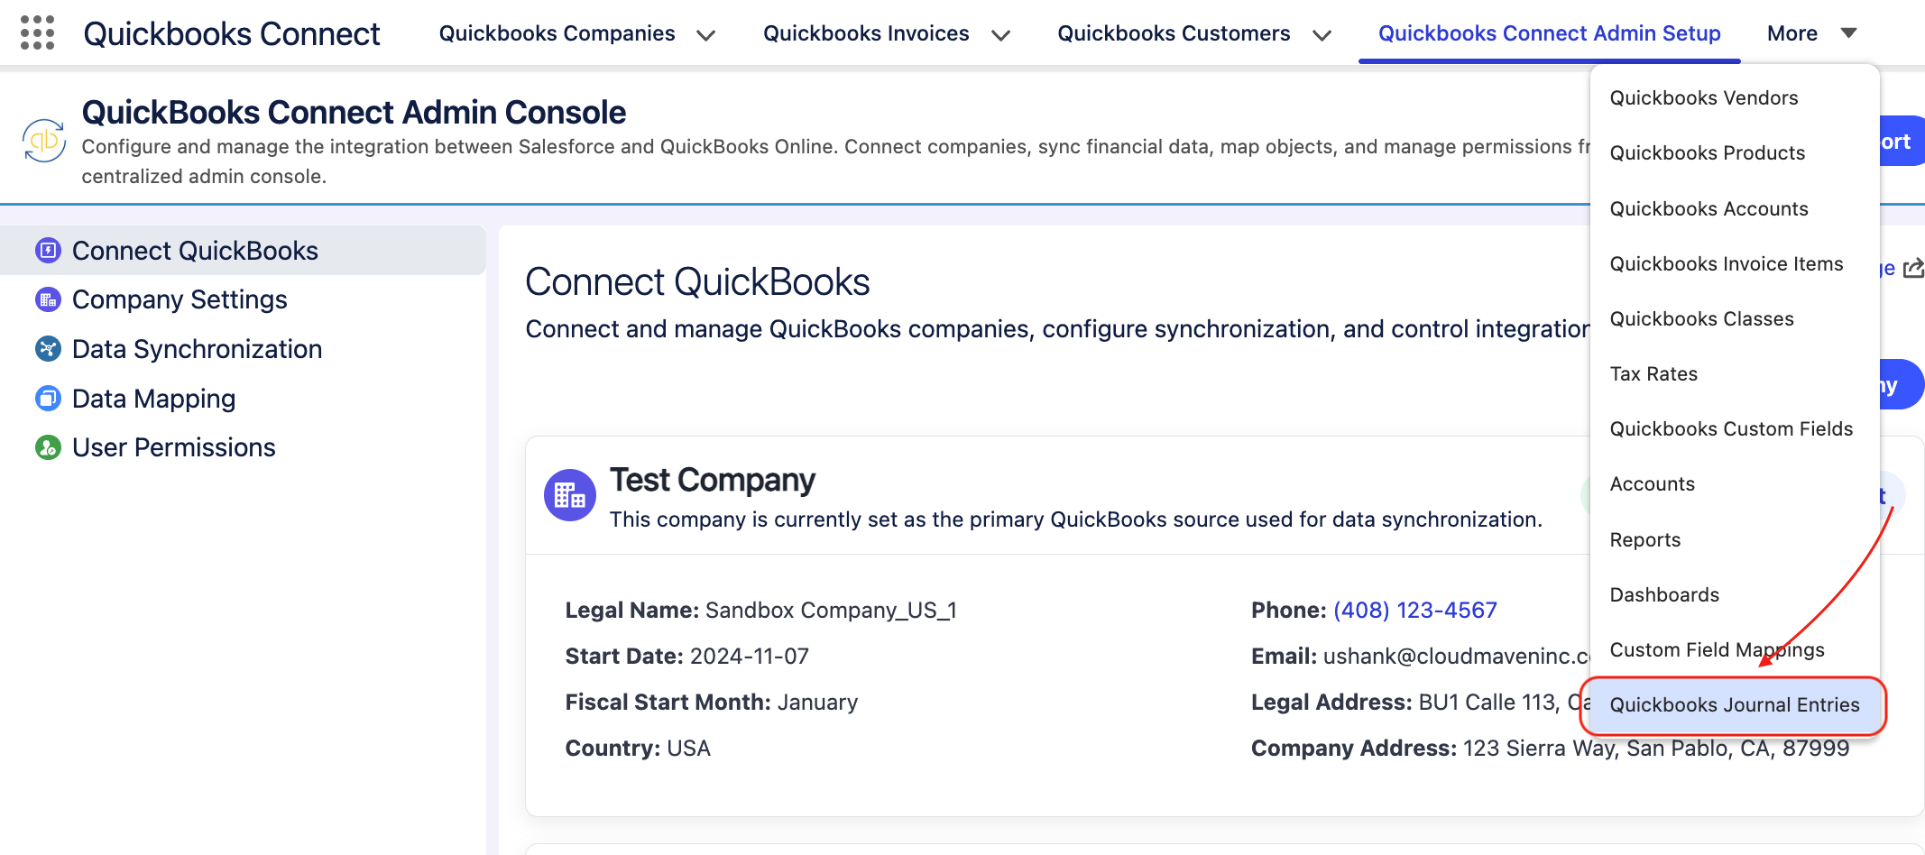Click the Data Synchronization sidebar icon
The width and height of the screenshot is (1925, 855).
click(48, 349)
